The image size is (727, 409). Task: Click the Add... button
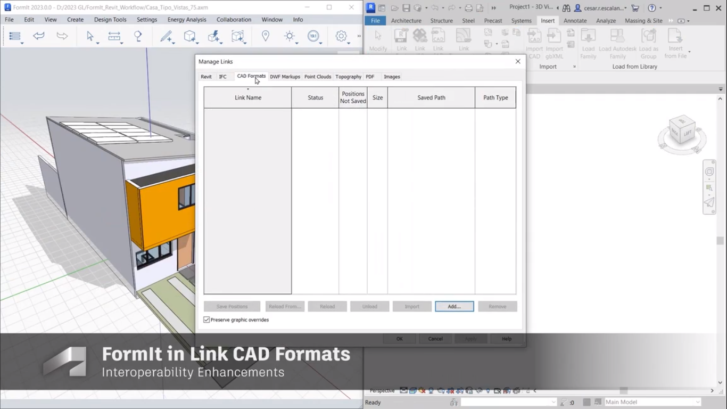tap(454, 306)
